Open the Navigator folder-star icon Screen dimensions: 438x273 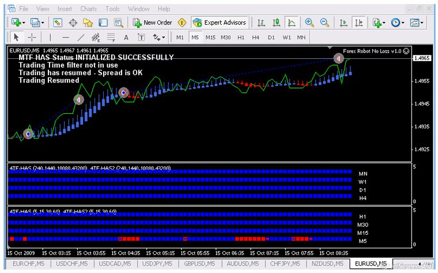tap(88, 23)
